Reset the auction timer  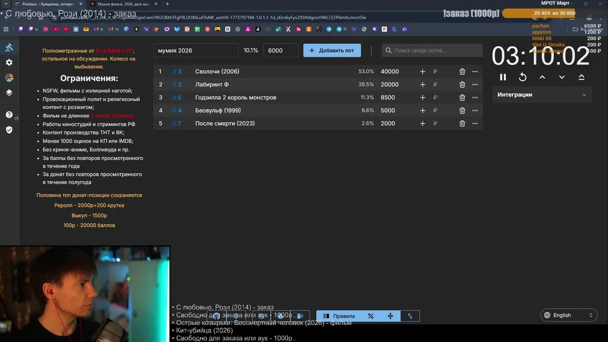click(x=522, y=77)
